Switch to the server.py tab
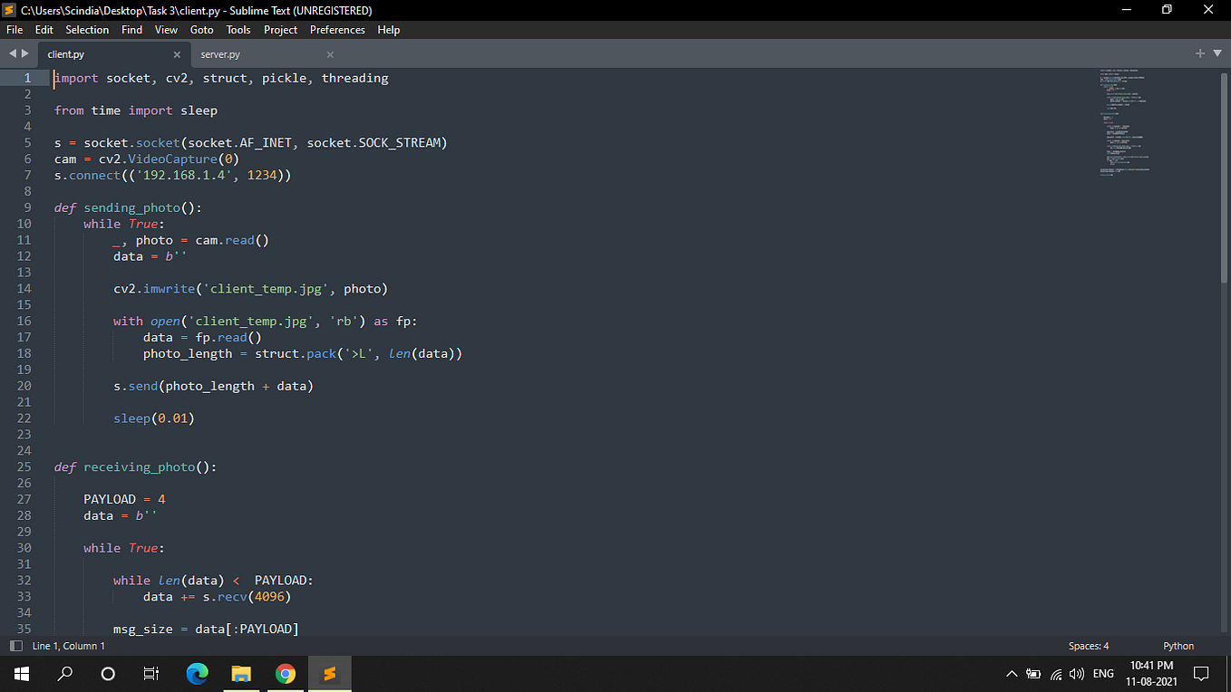1231x692 pixels. (219, 53)
